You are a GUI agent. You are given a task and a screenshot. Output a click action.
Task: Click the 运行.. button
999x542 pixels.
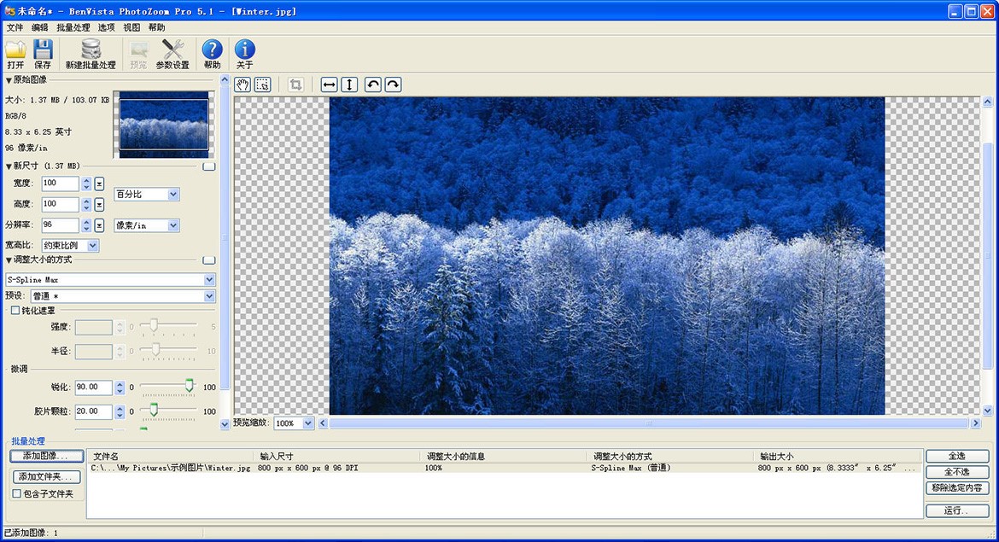click(x=957, y=510)
